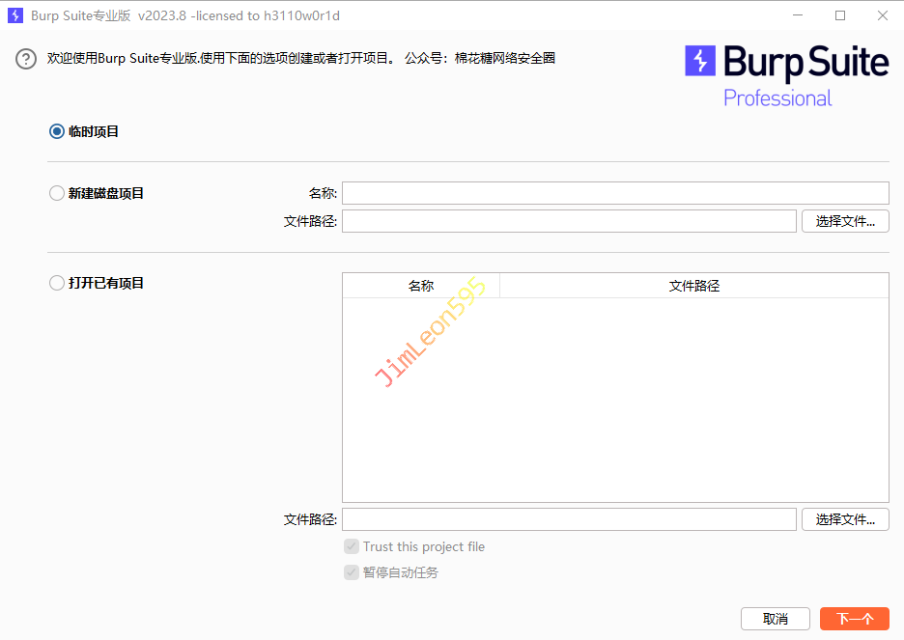Click the 名称 column header
Screen dimensions: 904x640
click(x=421, y=286)
